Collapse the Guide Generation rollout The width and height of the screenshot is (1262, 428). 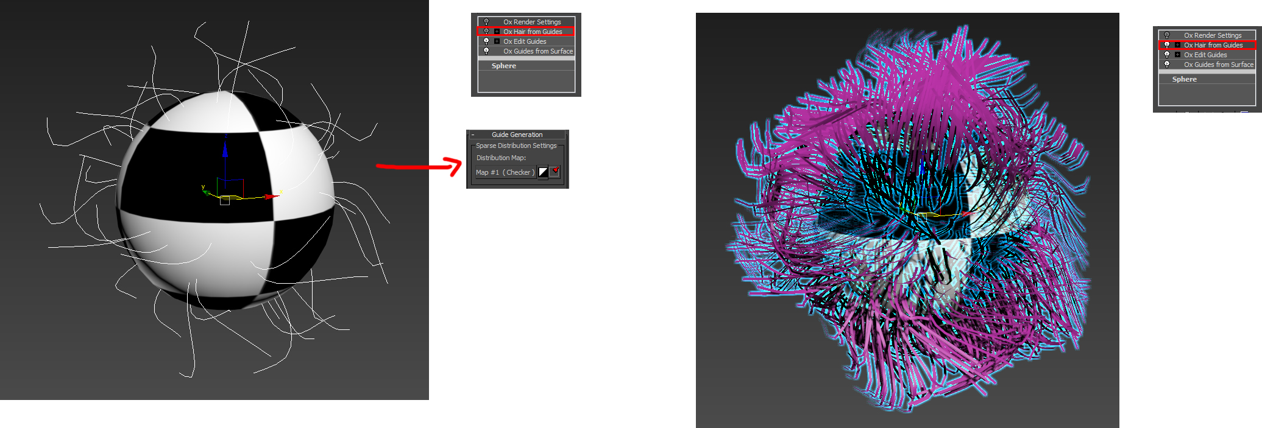tap(473, 135)
